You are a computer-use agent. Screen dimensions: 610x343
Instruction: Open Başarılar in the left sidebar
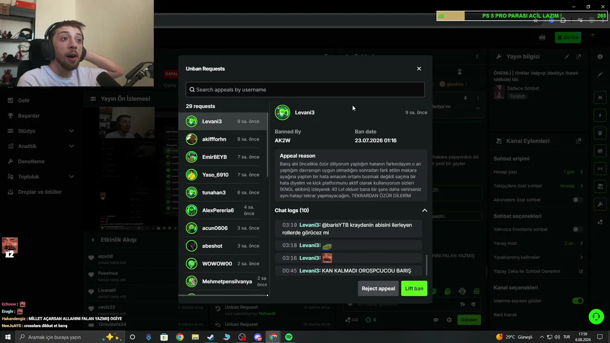click(x=29, y=116)
